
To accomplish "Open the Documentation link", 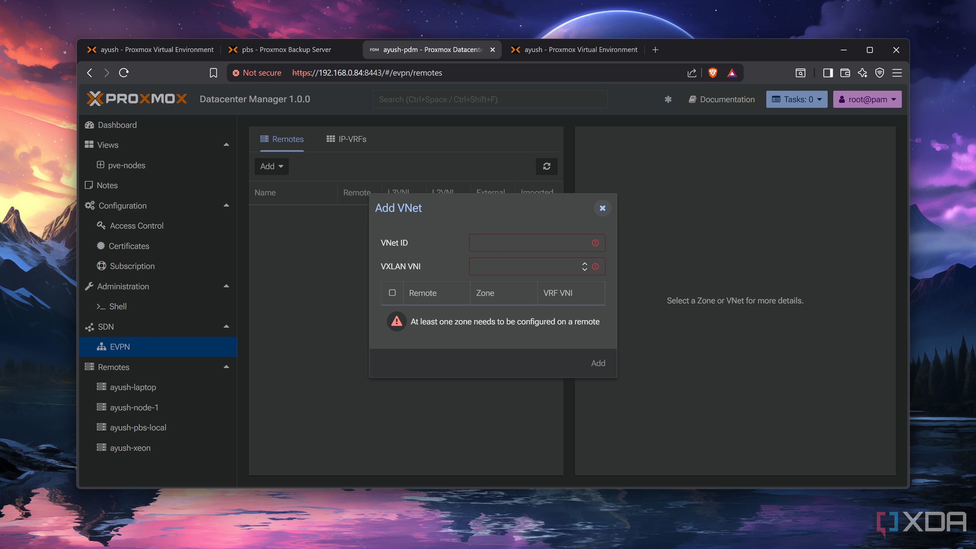I will point(721,99).
